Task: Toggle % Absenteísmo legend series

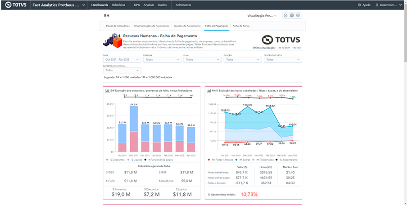Action: pyautogui.click(x=287, y=160)
